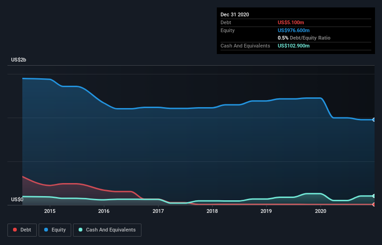Click the US$976.600m equity value
Image resolution: width=382 pixels, height=245 pixels.
[x=294, y=30]
